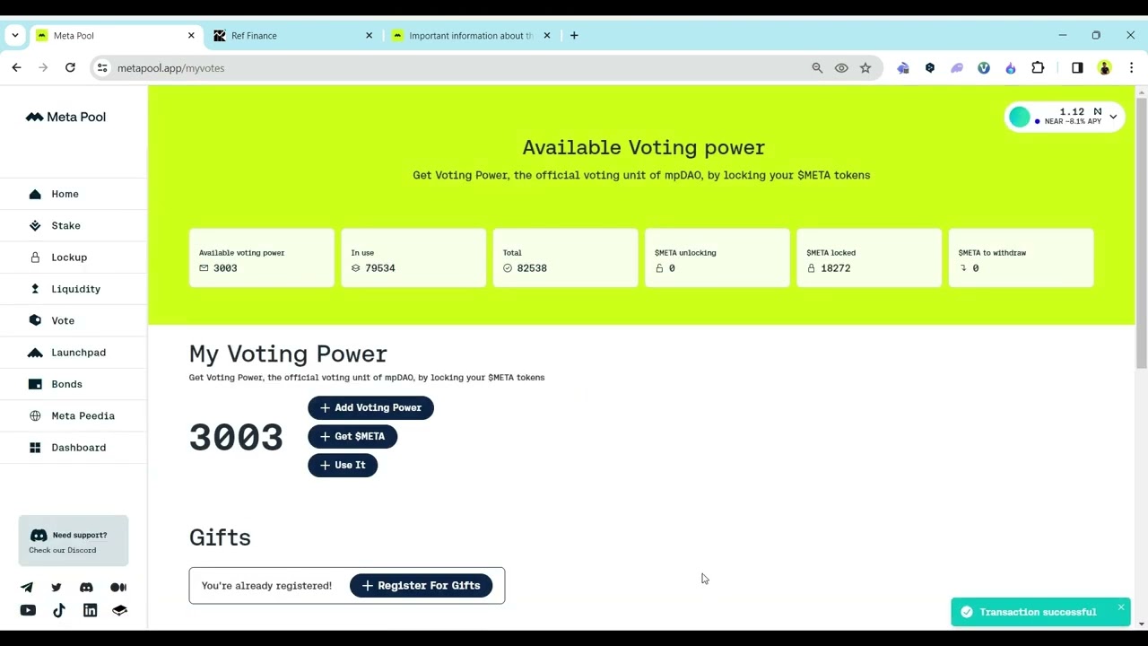Open the Home sidebar item

65,194
